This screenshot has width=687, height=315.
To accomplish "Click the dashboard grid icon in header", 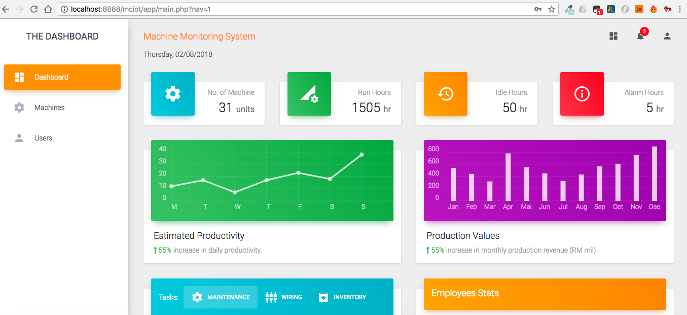I will pyautogui.click(x=613, y=36).
